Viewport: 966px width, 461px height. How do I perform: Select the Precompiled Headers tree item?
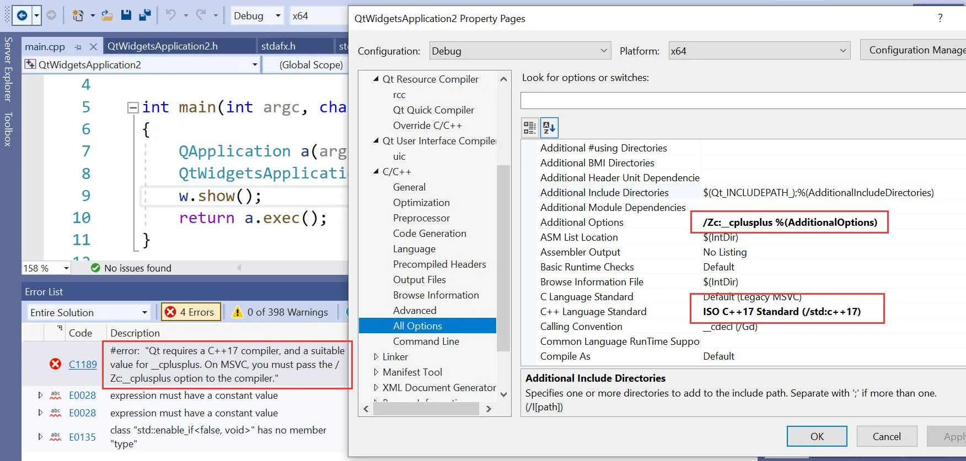click(x=439, y=264)
